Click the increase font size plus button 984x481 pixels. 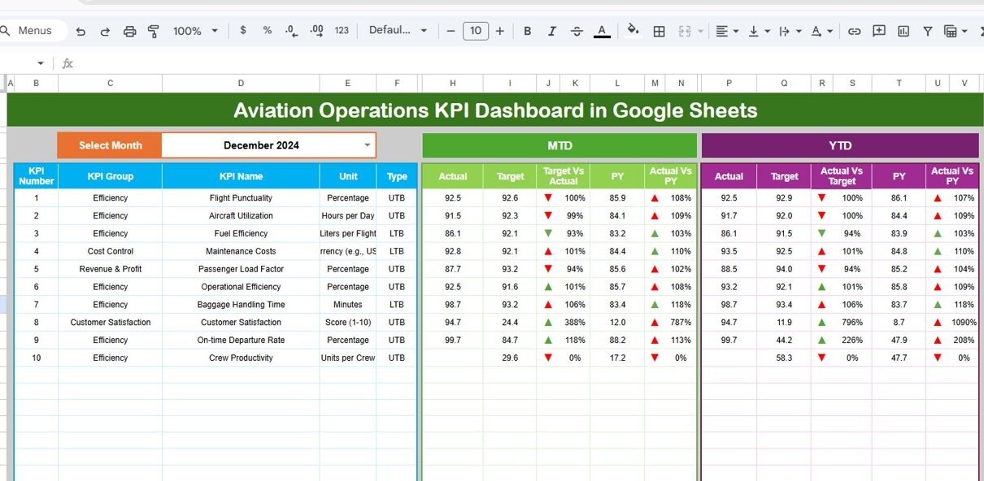(499, 31)
